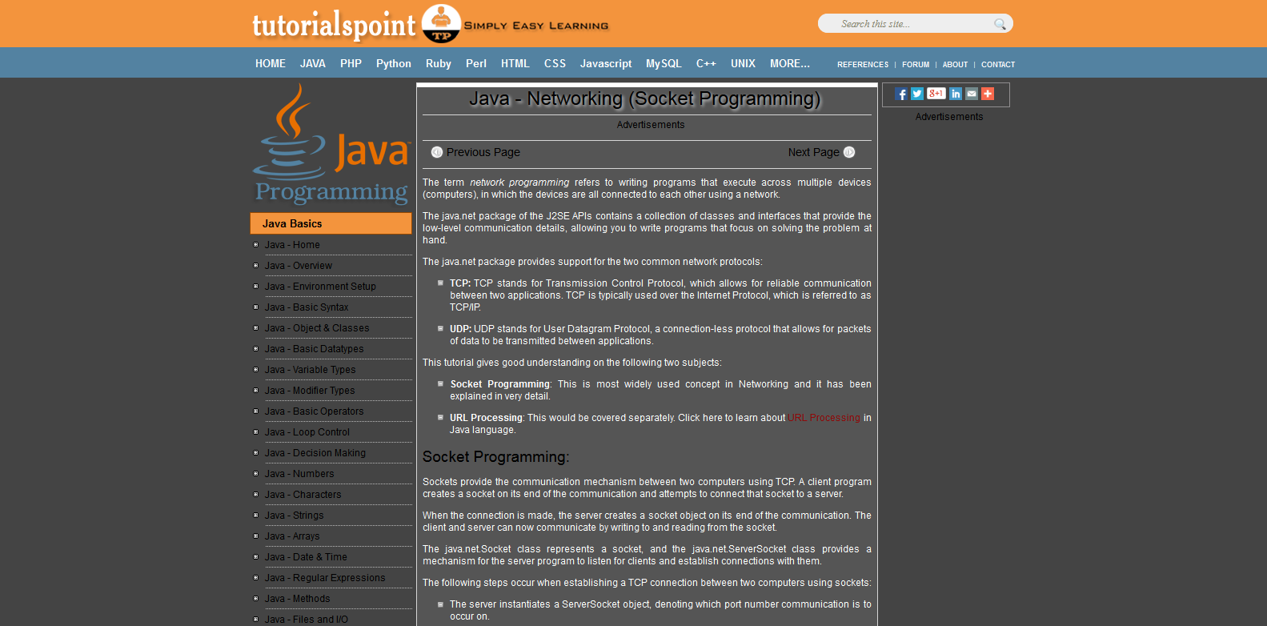This screenshot has width=1267, height=626.
Task: Open Java - Modifier Types tutorial
Action: (x=310, y=391)
